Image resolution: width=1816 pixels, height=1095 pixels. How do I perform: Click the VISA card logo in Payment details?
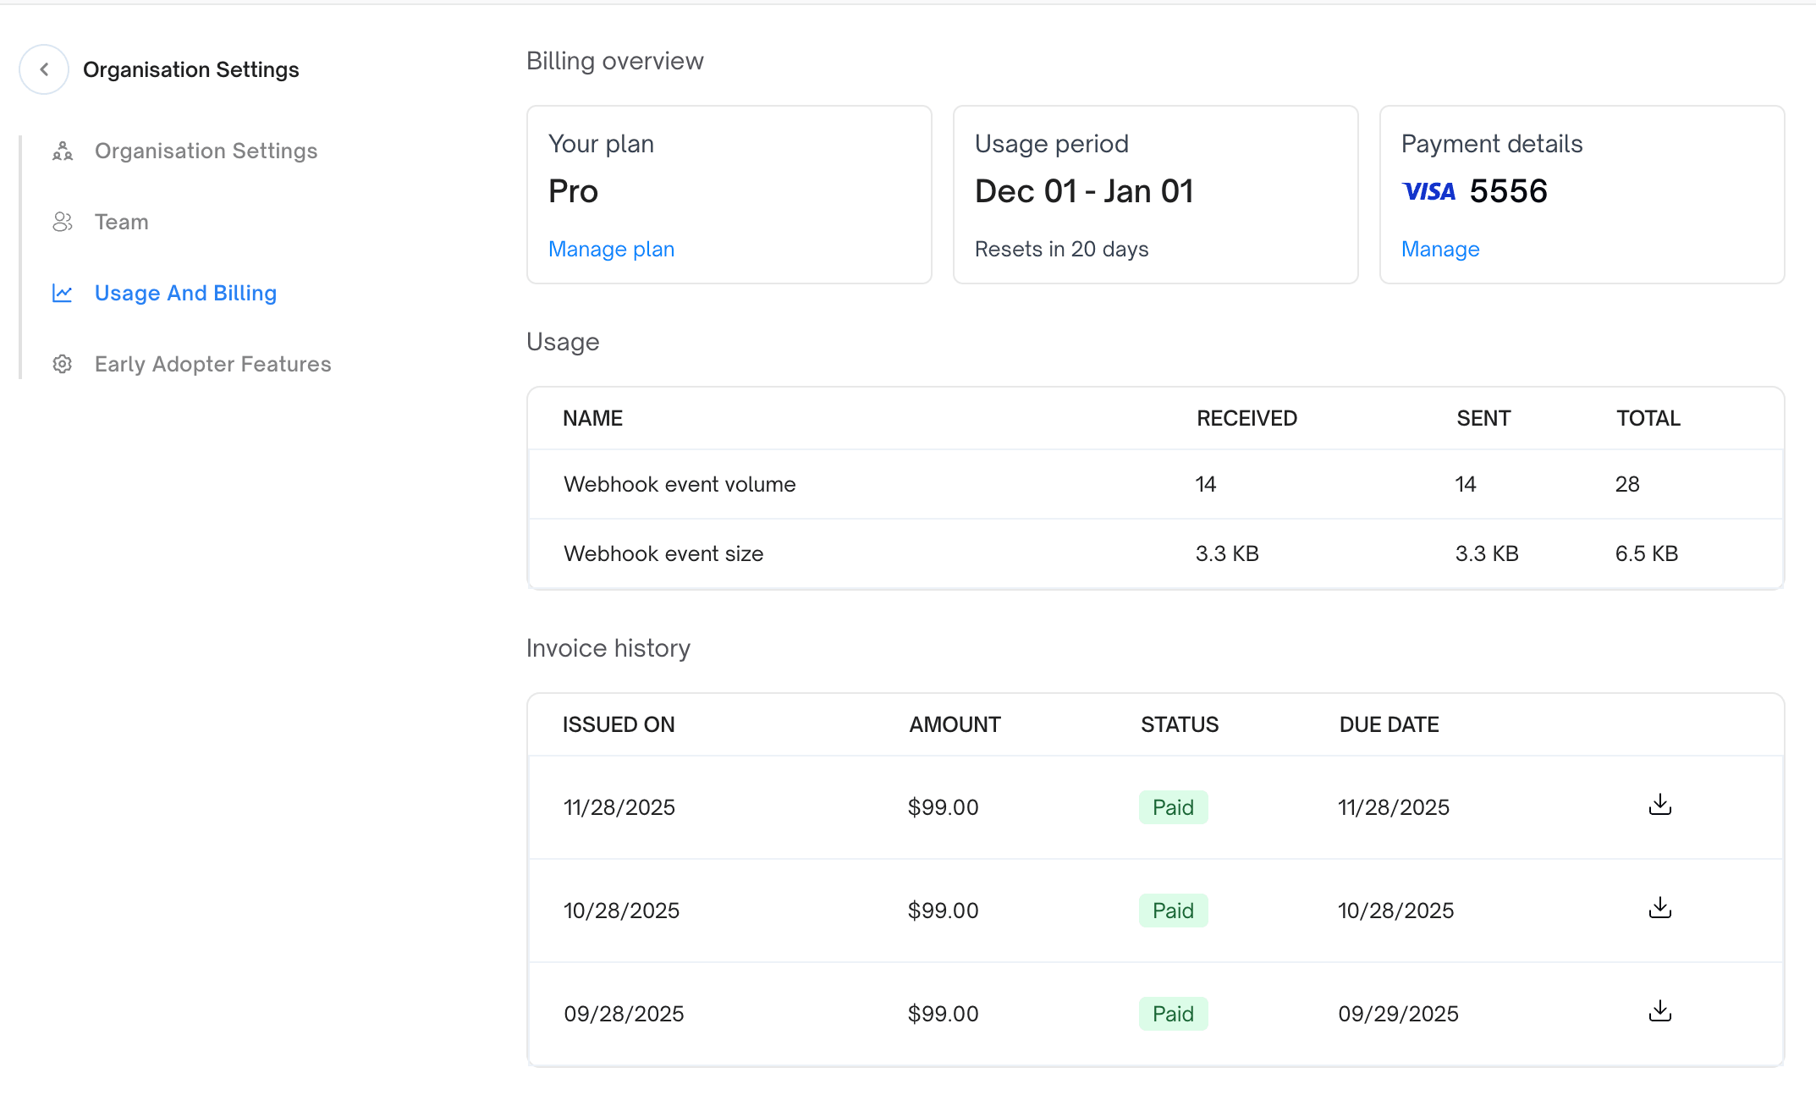point(1428,190)
